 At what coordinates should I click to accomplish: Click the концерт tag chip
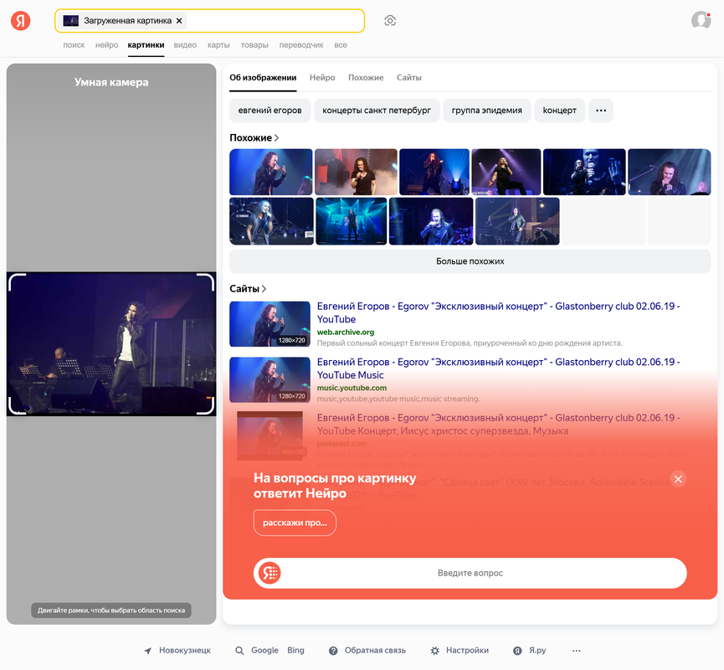point(560,111)
